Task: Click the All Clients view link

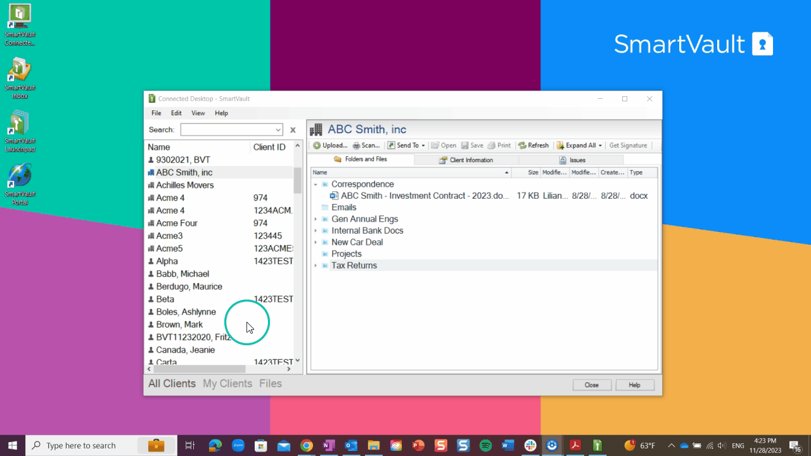Action: coord(172,384)
